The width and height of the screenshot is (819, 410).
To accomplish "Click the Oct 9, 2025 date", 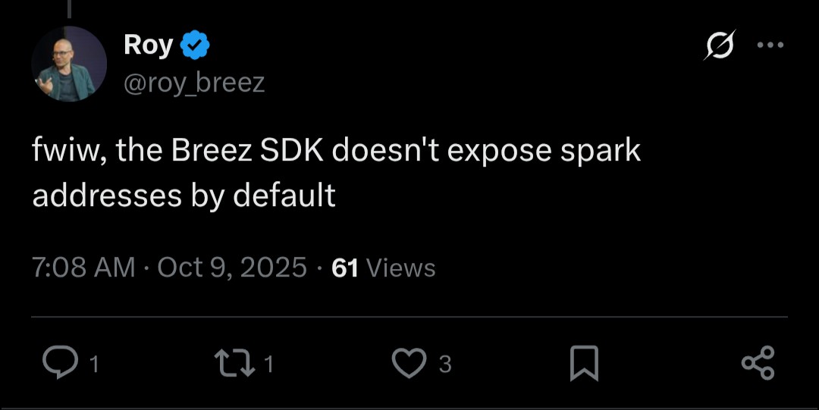I will coord(231,268).
